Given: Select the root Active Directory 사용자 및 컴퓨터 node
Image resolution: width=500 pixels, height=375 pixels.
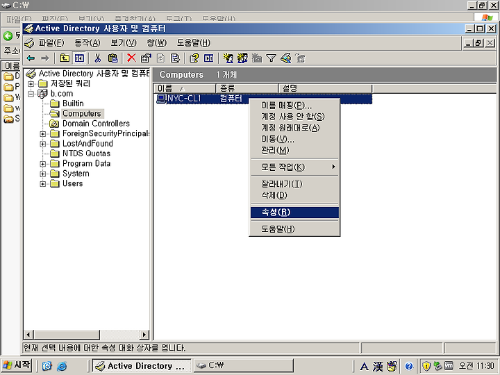Looking at the screenshot, I should [94, 74].
